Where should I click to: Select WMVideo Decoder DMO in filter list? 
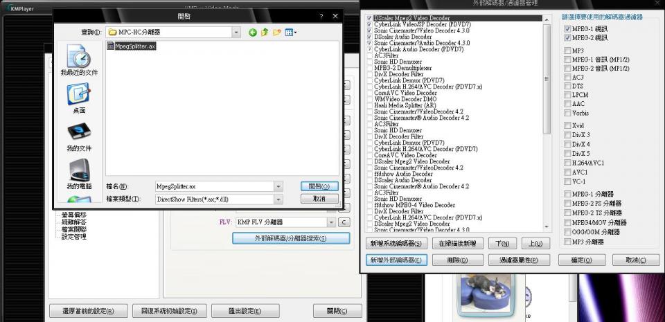coord(405,99)
